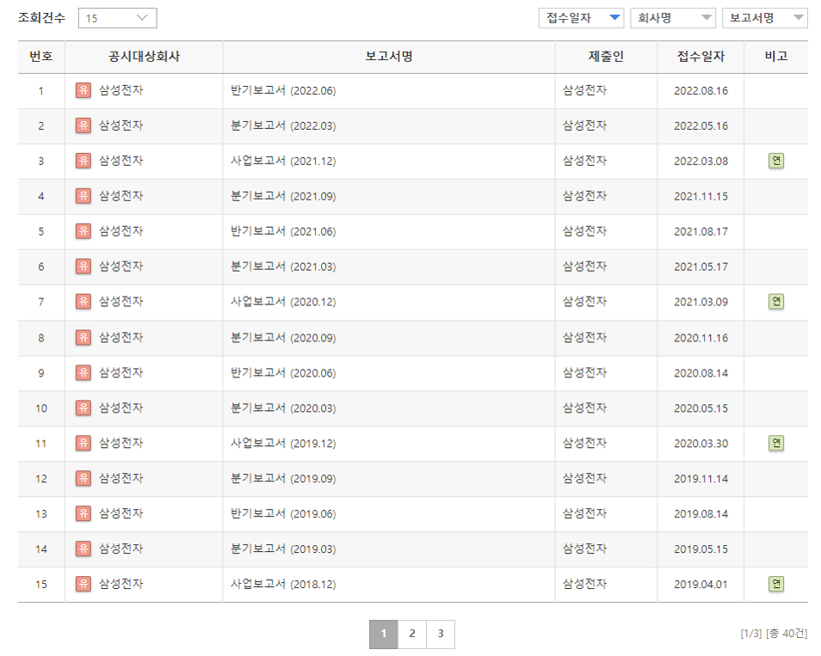Click the date 2021.11.15
This screenshot has height=656, width=821.
pos(701,196)
